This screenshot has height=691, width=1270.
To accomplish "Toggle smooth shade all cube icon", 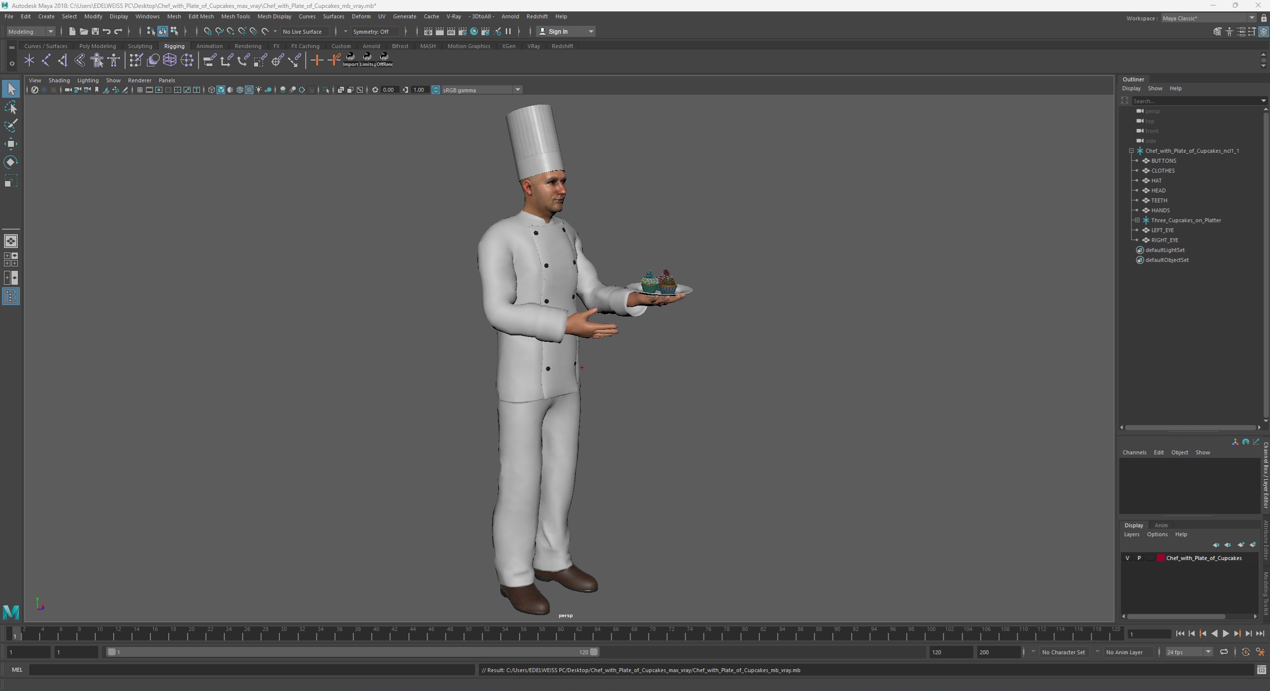I will [x=221, y=90].
